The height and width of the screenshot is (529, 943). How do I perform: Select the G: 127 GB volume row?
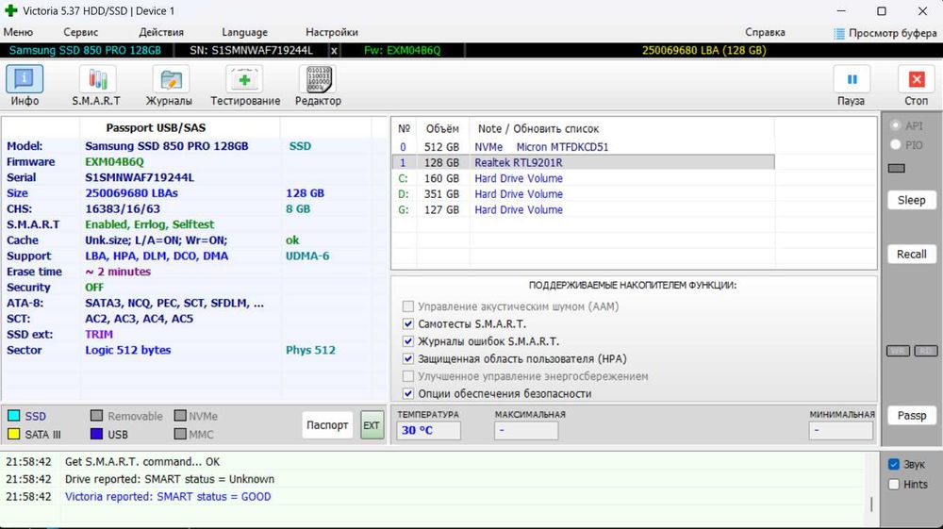[583, 209]
